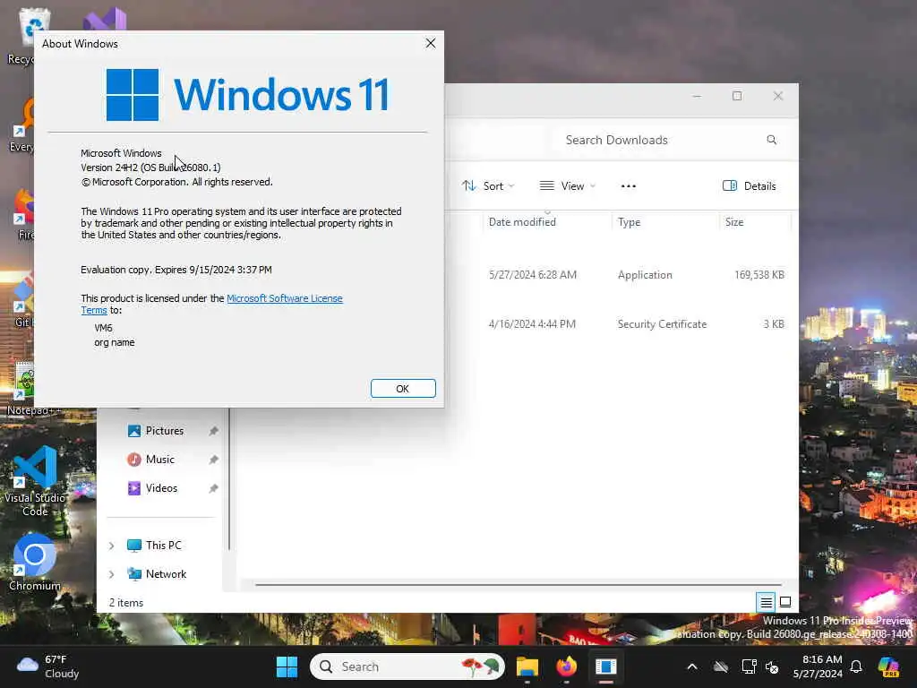
Task: Open the See more (three dots) menu
Action: [628, 186]
